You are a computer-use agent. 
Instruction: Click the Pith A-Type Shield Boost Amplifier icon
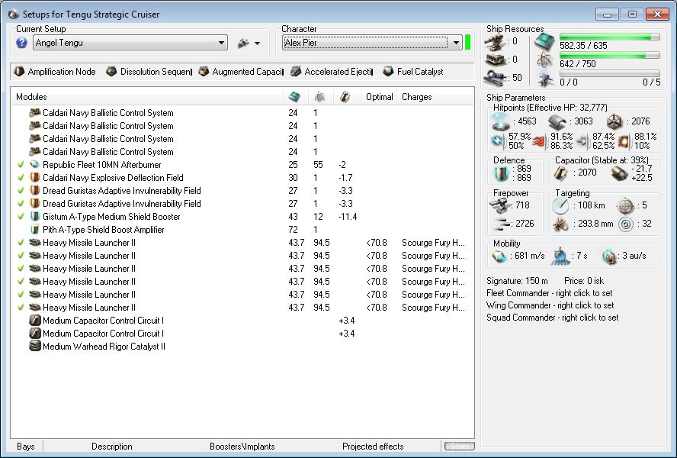pos(34,230)
